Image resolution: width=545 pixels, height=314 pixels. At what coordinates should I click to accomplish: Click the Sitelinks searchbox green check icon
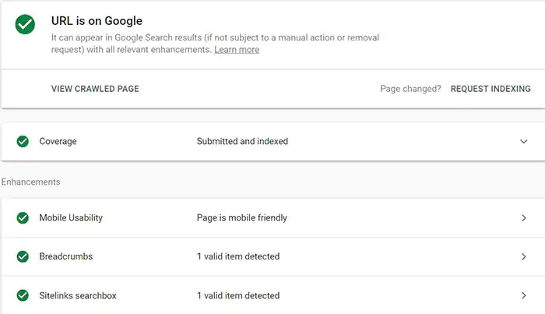(23, 295)
